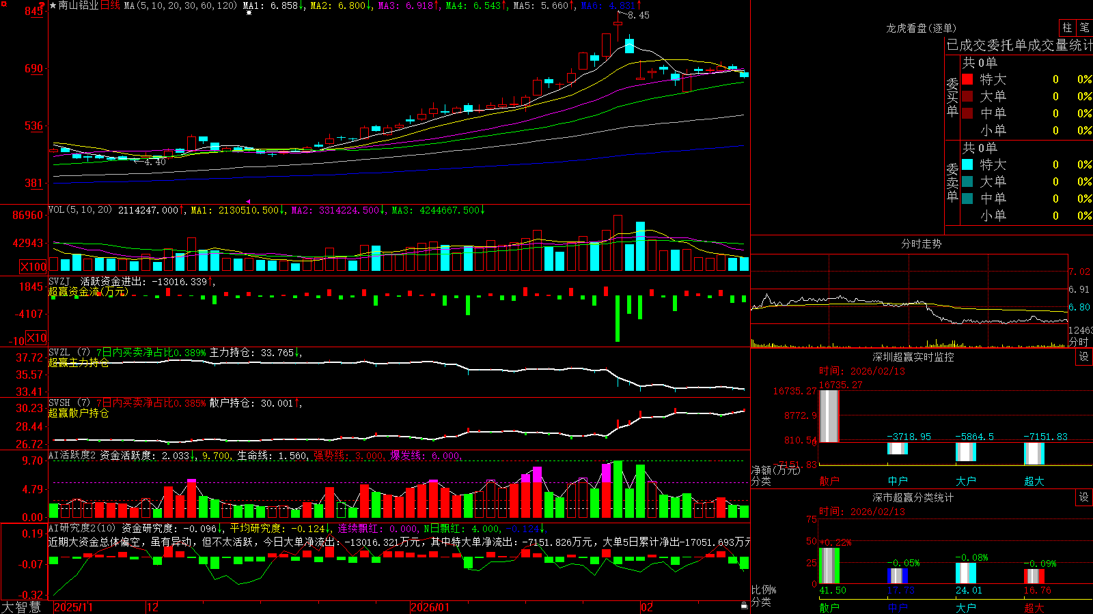The height and width of the screenshot is (614, 1093).
Task: Click the 委买单 vertical label
Action: [952, 97]
